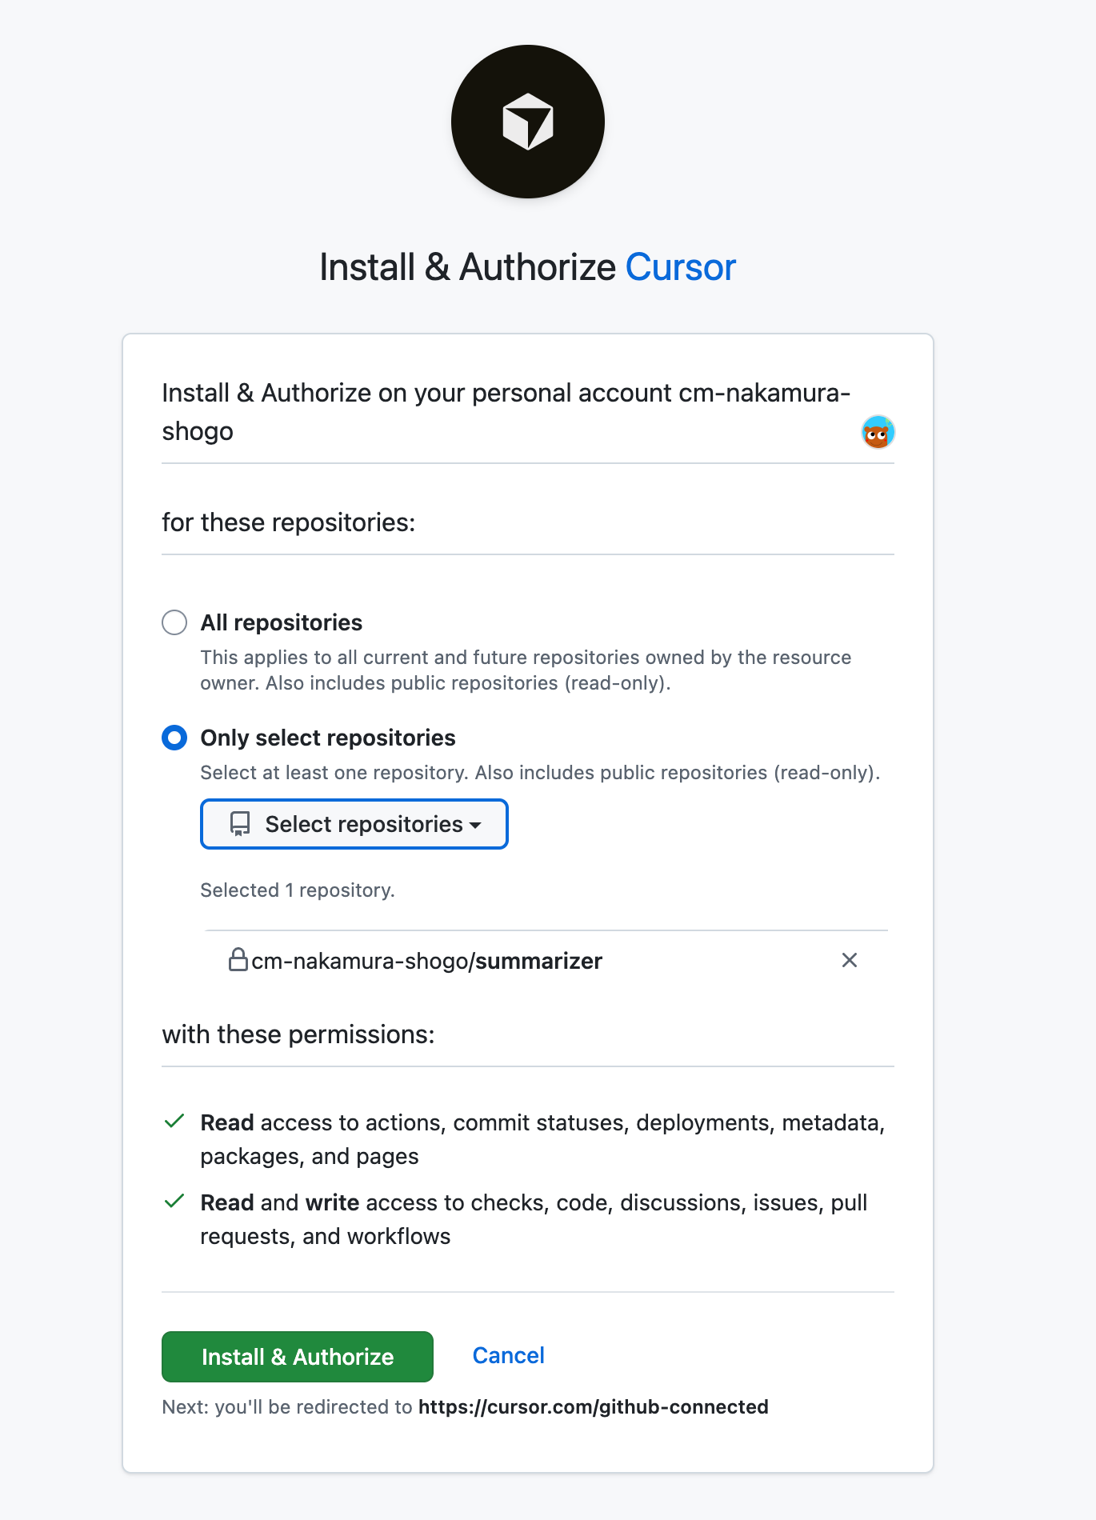Open the Cursor link in the heading
This screenshot has height=1520, width=1096.
click(680, 267)
